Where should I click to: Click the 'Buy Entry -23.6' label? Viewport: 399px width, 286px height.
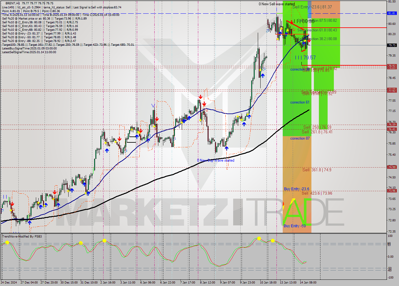click(296, 189)
